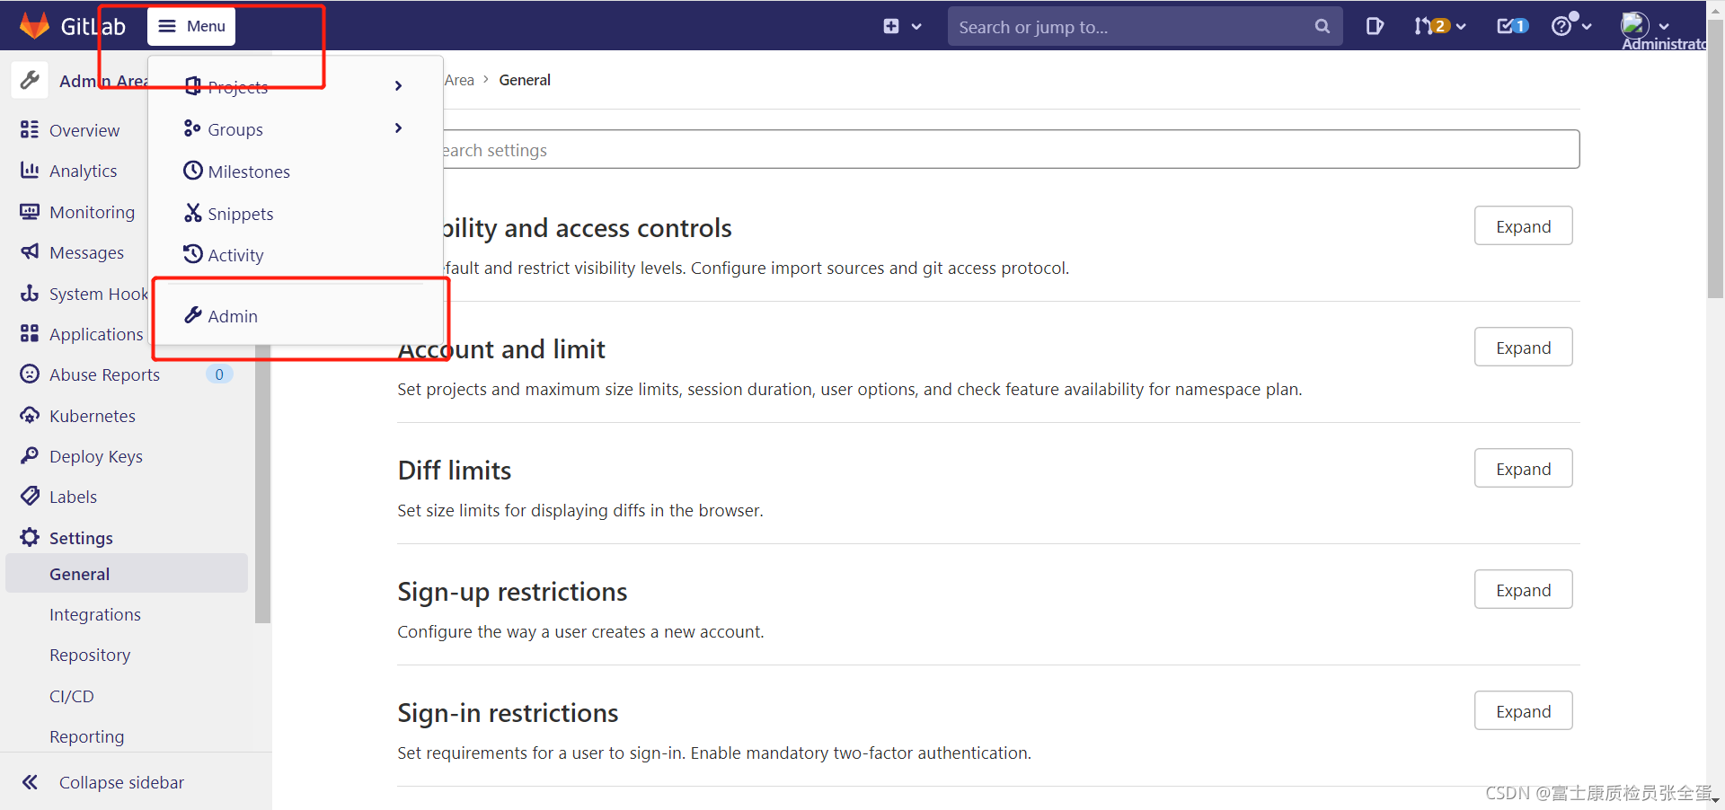Screen dimensions: 1725x810
Task: Select Admin from the Menu dropdown
Action: (232, 316)
